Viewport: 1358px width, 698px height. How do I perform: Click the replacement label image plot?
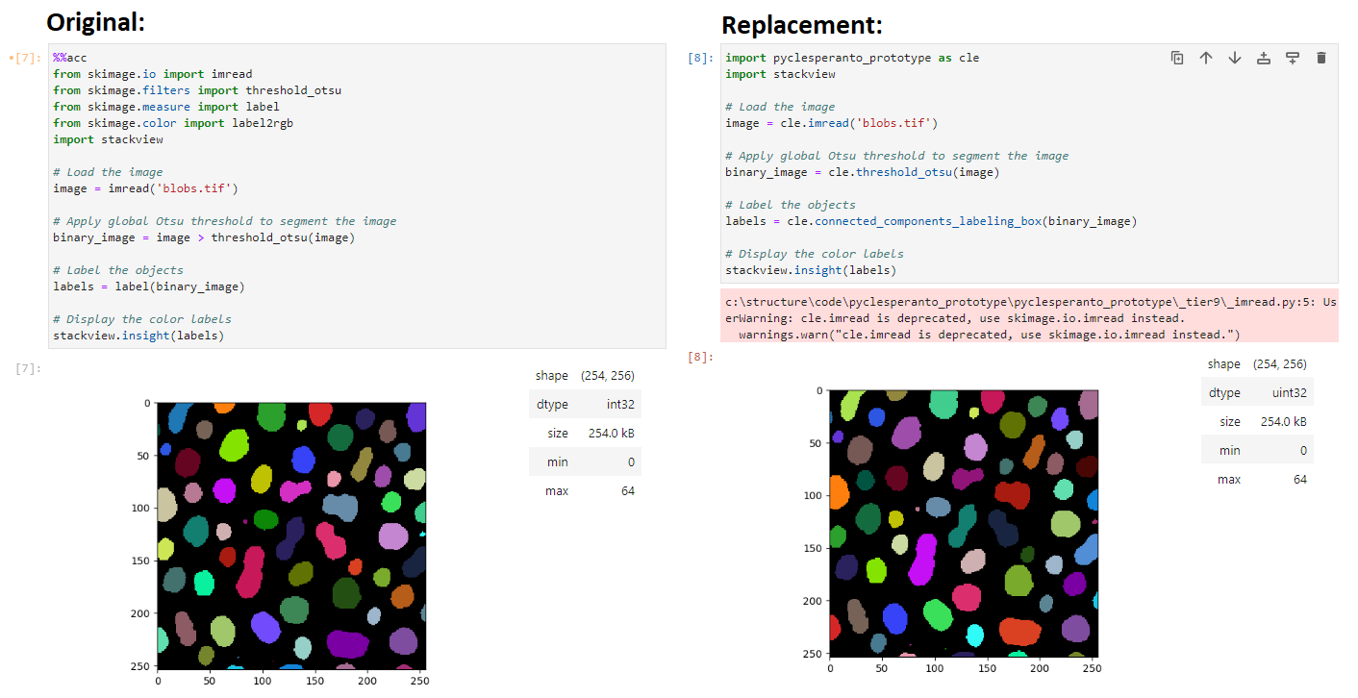point(964,524)
